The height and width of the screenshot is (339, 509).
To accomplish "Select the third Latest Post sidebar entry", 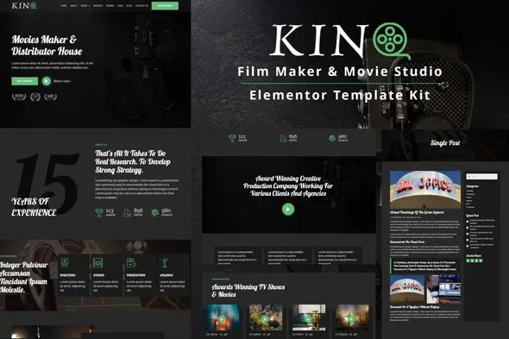I will 481,234.
